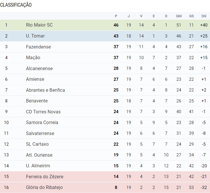Click the U. Almeirim team name

tap(38, 166)
